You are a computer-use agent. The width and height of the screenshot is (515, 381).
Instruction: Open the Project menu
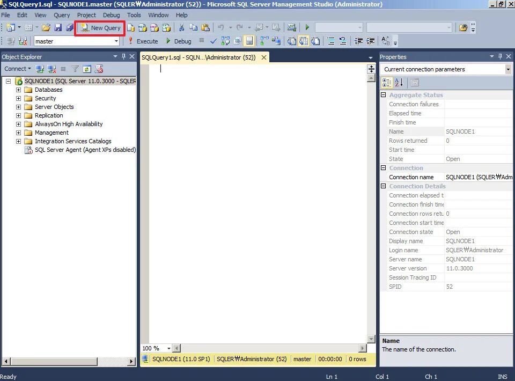86,15
